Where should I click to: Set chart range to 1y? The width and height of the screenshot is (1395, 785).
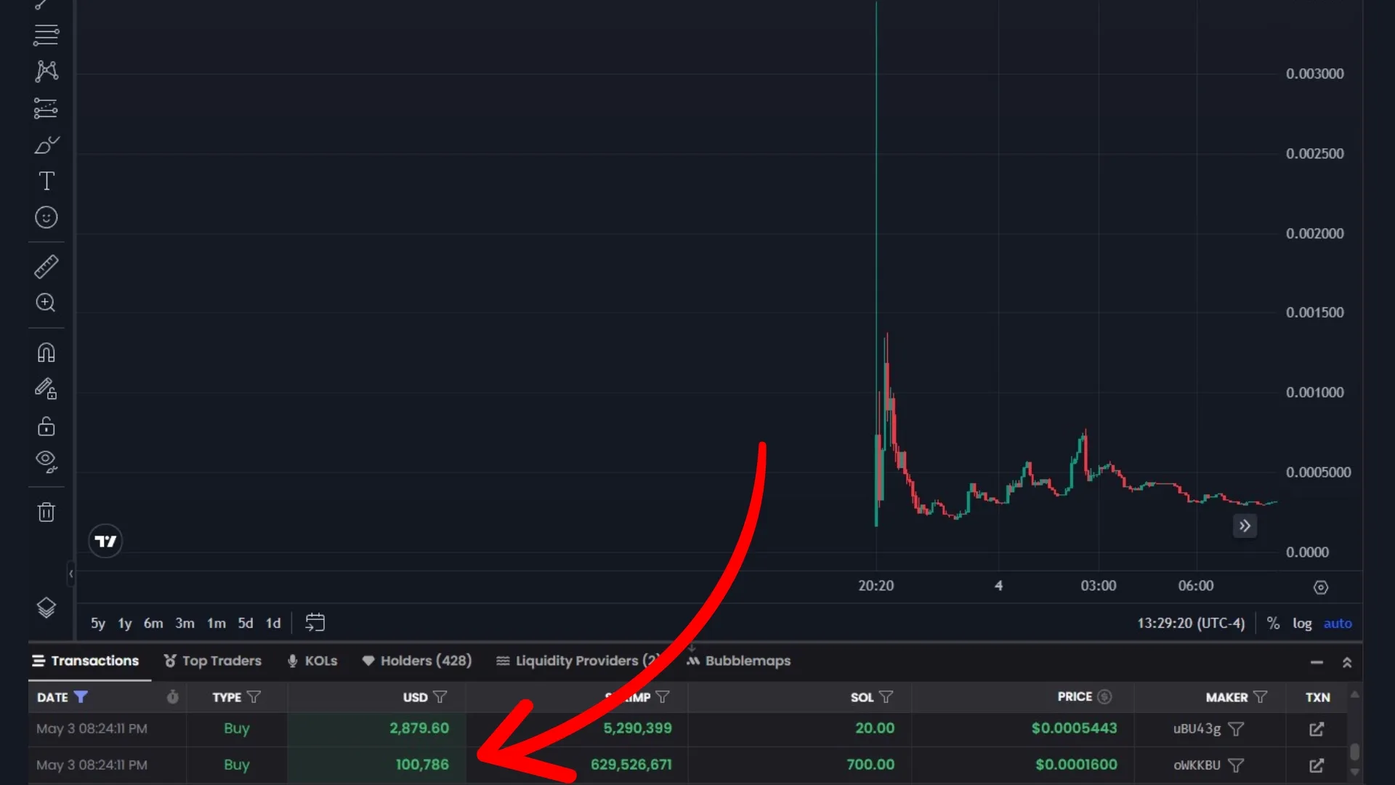[124, 624]
